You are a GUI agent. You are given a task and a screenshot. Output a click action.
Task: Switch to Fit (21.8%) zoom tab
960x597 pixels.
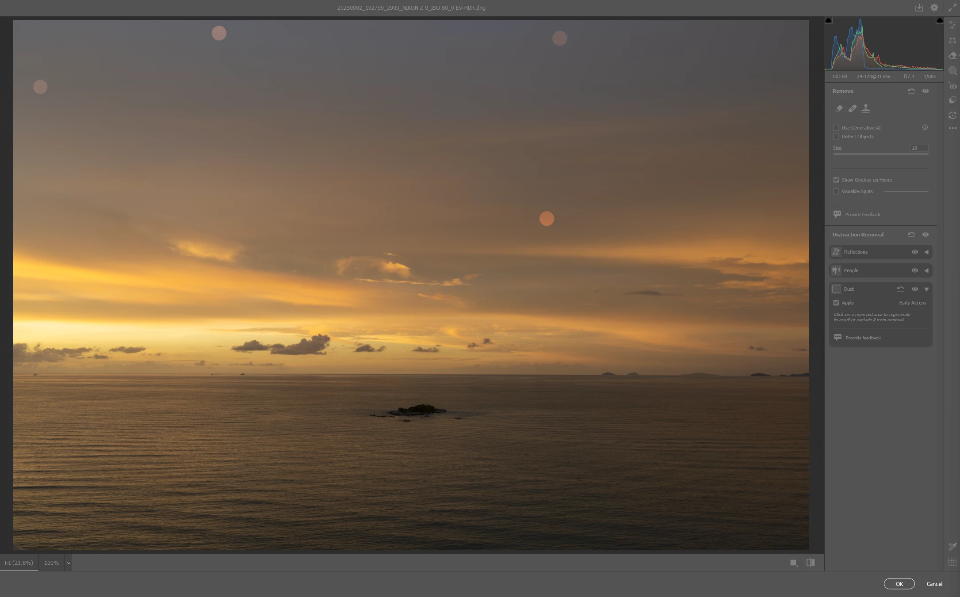[x=19, y=563]
